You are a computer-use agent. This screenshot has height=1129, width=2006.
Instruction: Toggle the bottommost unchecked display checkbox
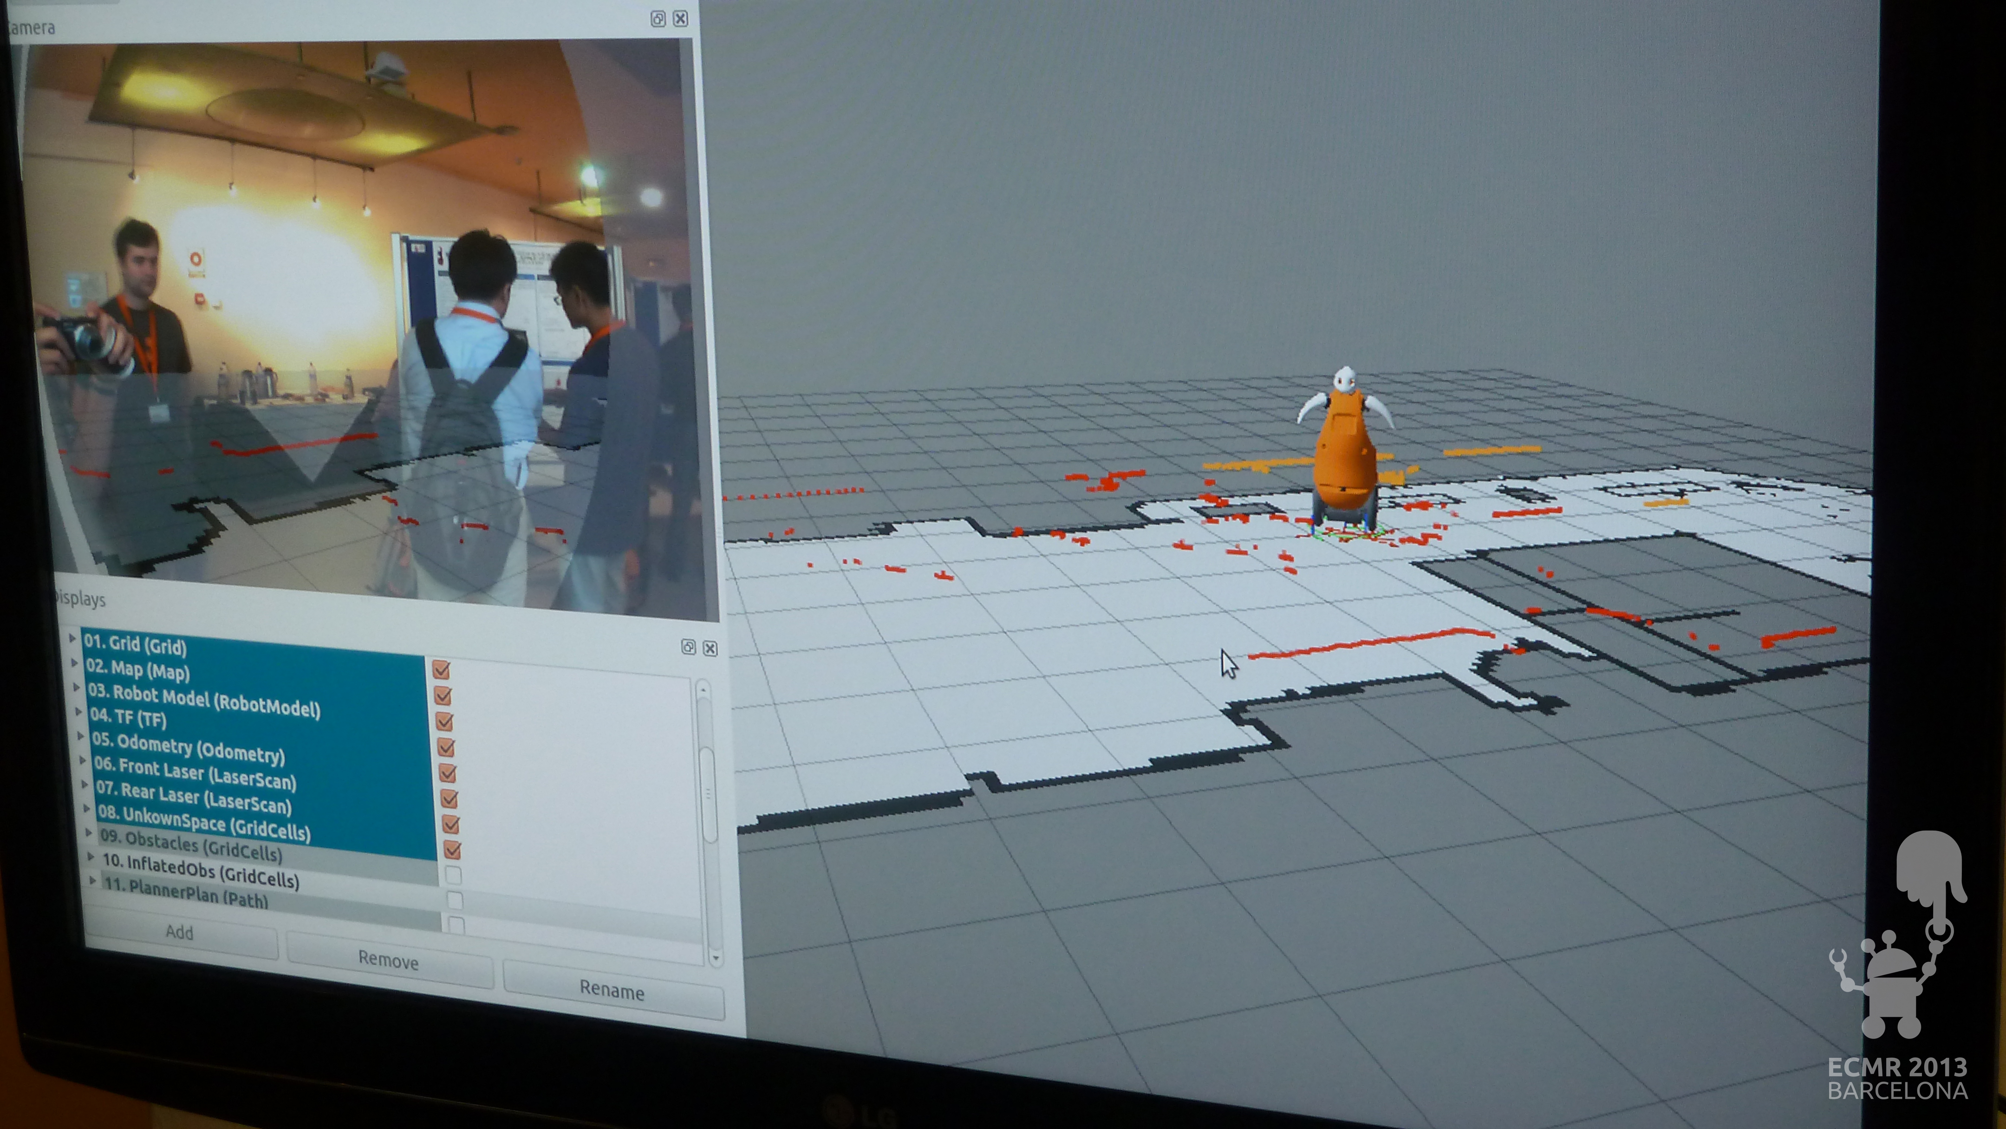(x=457, y=925)
